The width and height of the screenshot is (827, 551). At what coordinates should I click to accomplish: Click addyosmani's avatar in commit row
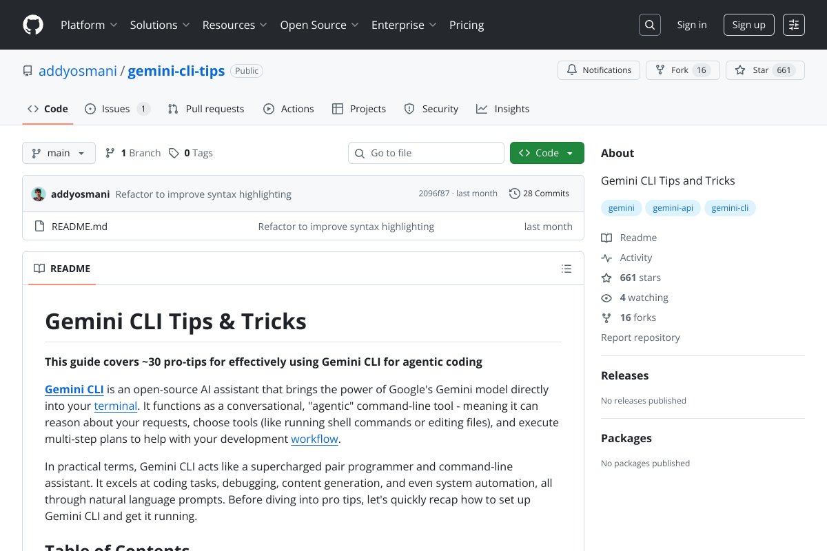point(39,194)
